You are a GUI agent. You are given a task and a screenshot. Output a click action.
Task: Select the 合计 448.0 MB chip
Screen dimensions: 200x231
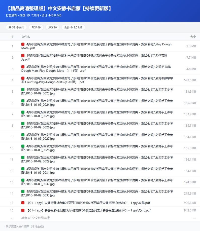pos(73,27)
